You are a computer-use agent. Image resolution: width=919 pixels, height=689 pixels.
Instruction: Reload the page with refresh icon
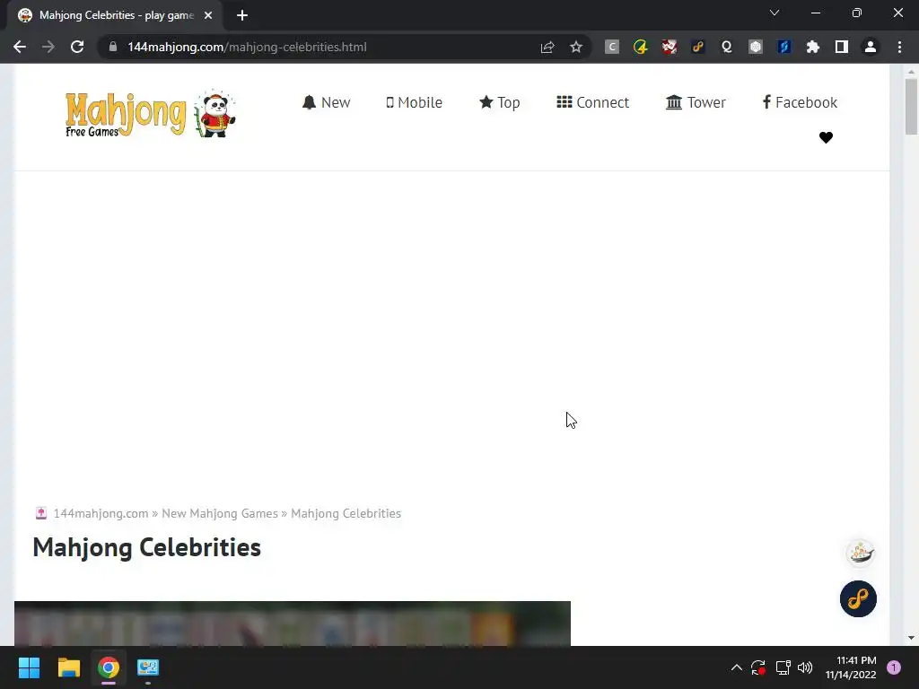click(x=77, y=47)
